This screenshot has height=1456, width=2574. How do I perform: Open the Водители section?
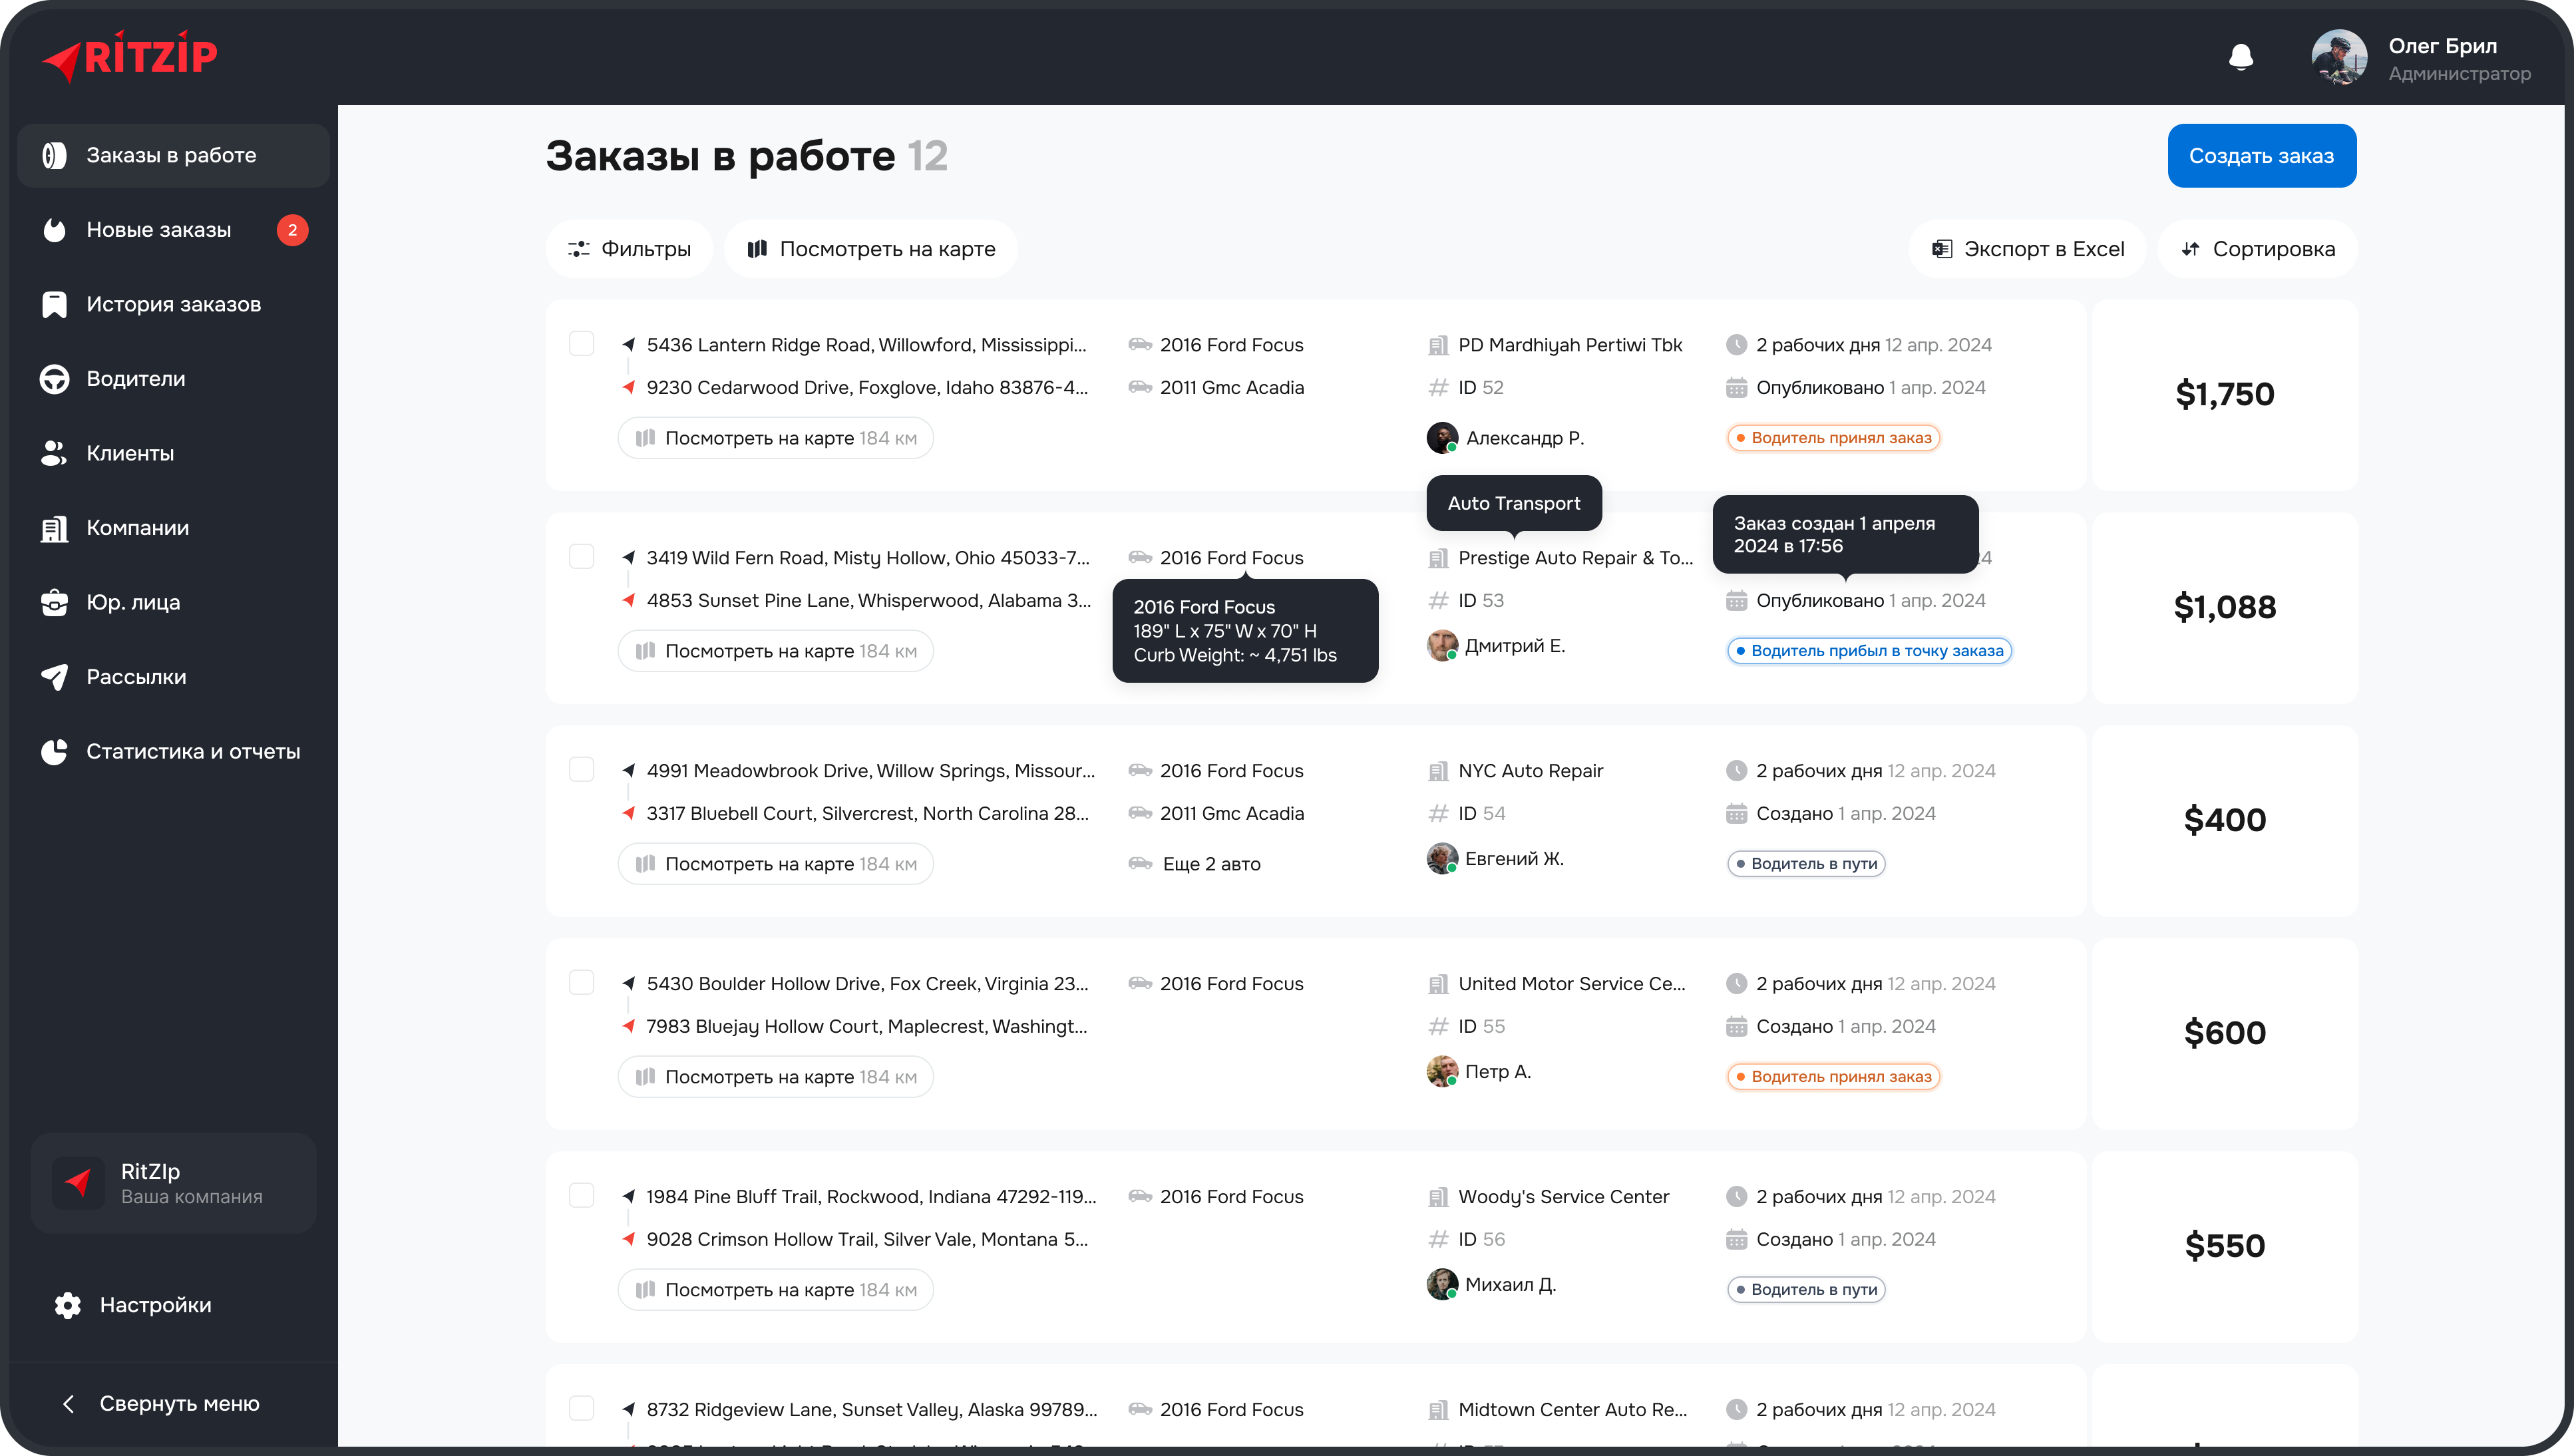coord(173,379)
